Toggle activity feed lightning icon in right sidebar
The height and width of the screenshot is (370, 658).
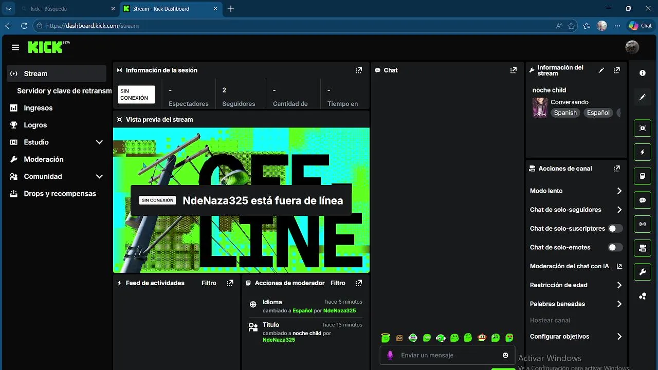[x=643, y=152]
